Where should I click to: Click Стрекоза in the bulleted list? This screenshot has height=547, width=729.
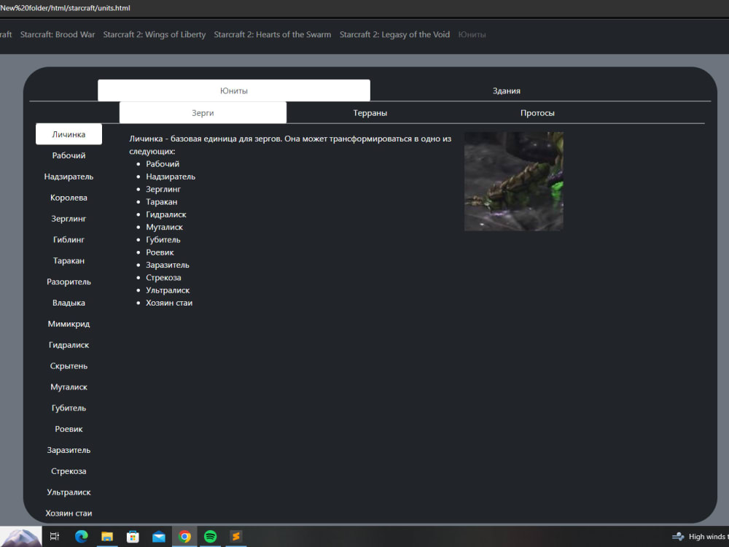click(163, 277)
